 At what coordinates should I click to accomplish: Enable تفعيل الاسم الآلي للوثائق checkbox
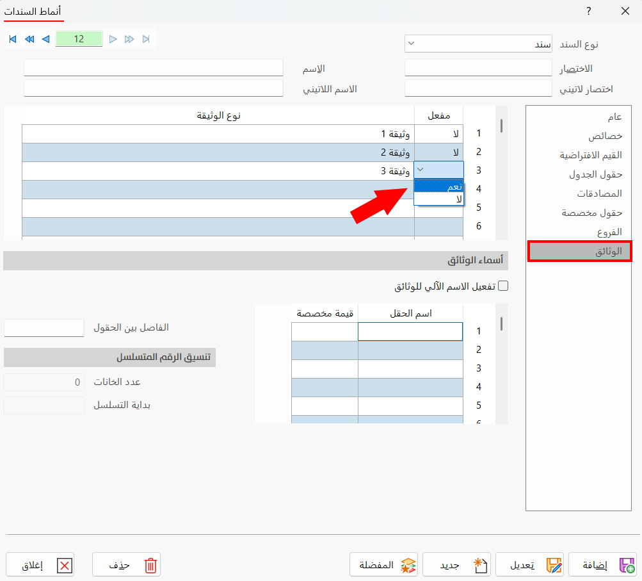click(503, 286)
